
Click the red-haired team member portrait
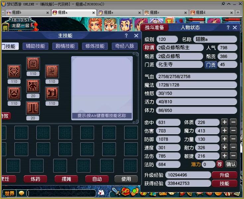coord(95,25)
